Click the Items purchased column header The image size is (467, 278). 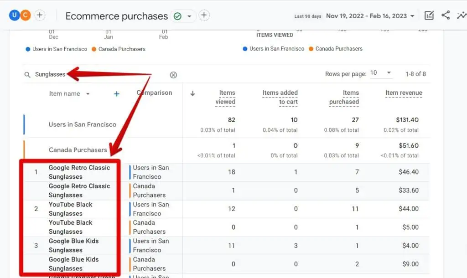(x=344, y=97)
